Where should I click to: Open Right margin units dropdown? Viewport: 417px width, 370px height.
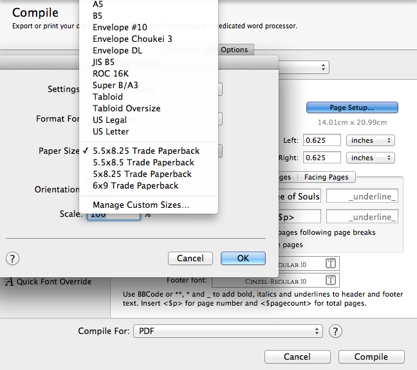(371, 158)
